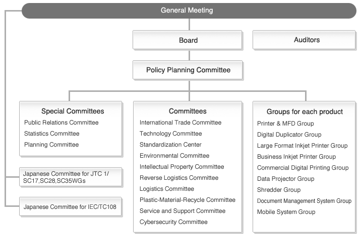
Task: Click the Auditors box
Action: (x=304, y=40)
